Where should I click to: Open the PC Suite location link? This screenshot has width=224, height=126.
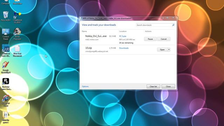coord(123,36)
